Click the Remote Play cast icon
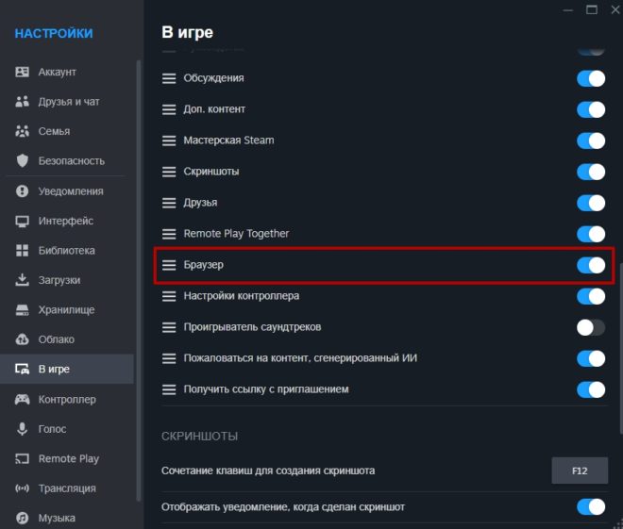Screen dimensions: 623x529 click(x=22, y=459)
